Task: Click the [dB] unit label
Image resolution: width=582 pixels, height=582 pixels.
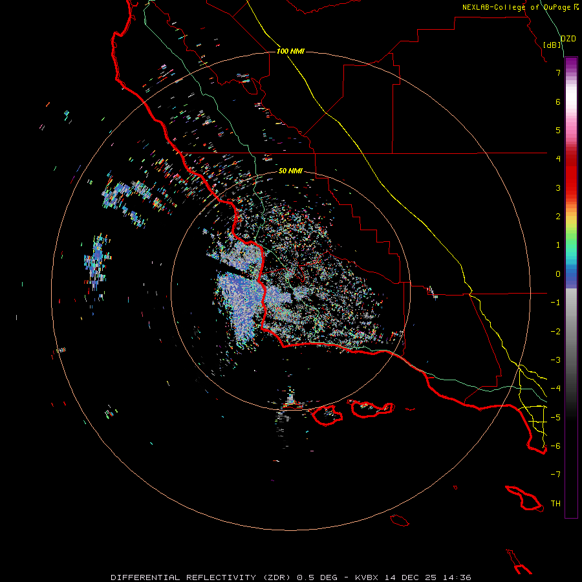Action: click(552, 45)
